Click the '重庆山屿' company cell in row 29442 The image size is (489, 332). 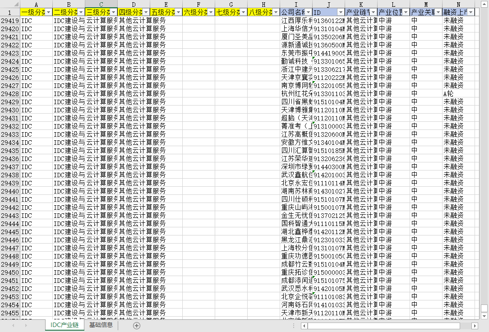point(296,207)
